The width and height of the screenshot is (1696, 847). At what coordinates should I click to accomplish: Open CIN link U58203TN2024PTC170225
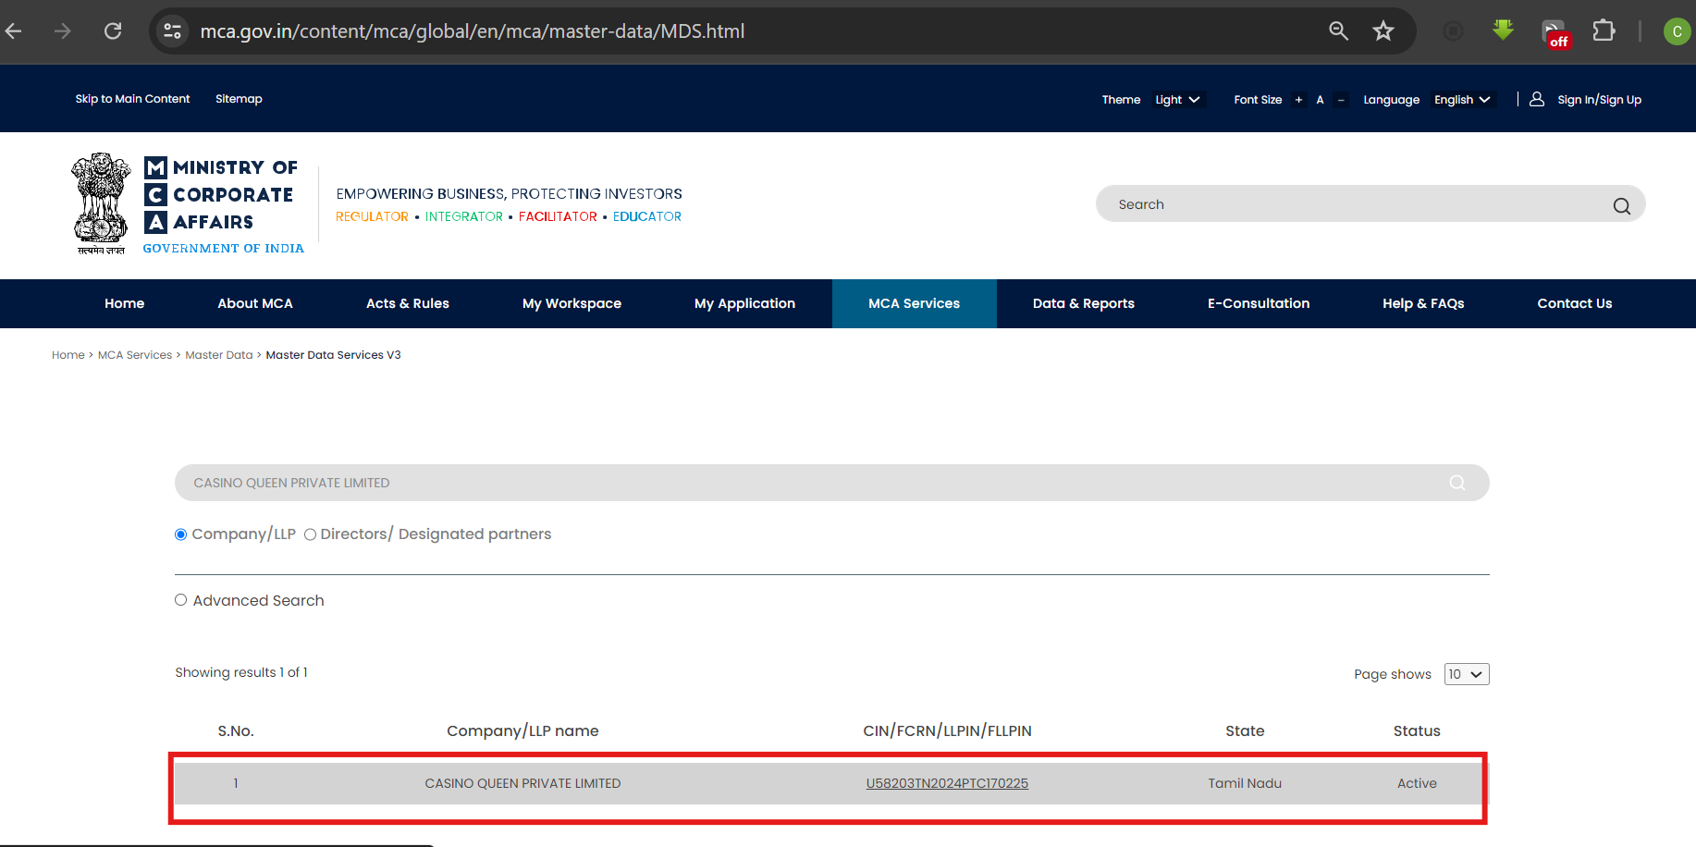(x=946, y=783)
